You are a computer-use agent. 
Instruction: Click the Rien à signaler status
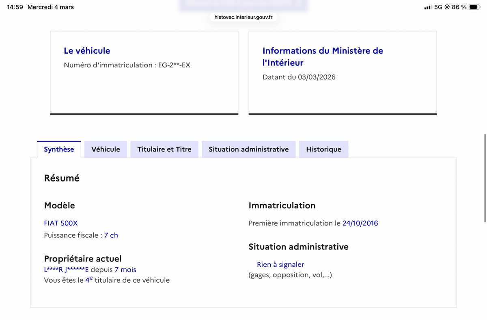click(280, 265)
